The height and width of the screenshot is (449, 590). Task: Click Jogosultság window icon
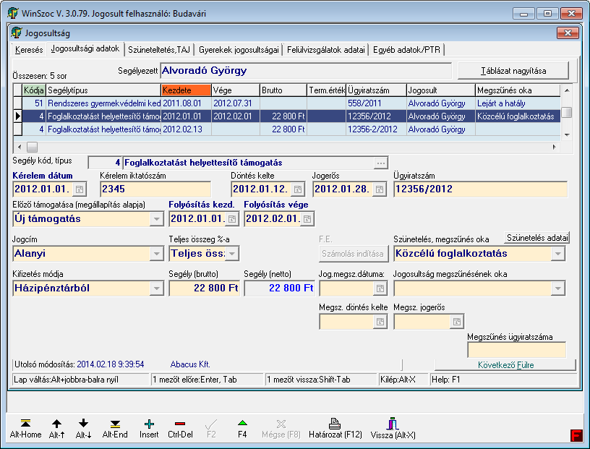click(x=16, y=33)
